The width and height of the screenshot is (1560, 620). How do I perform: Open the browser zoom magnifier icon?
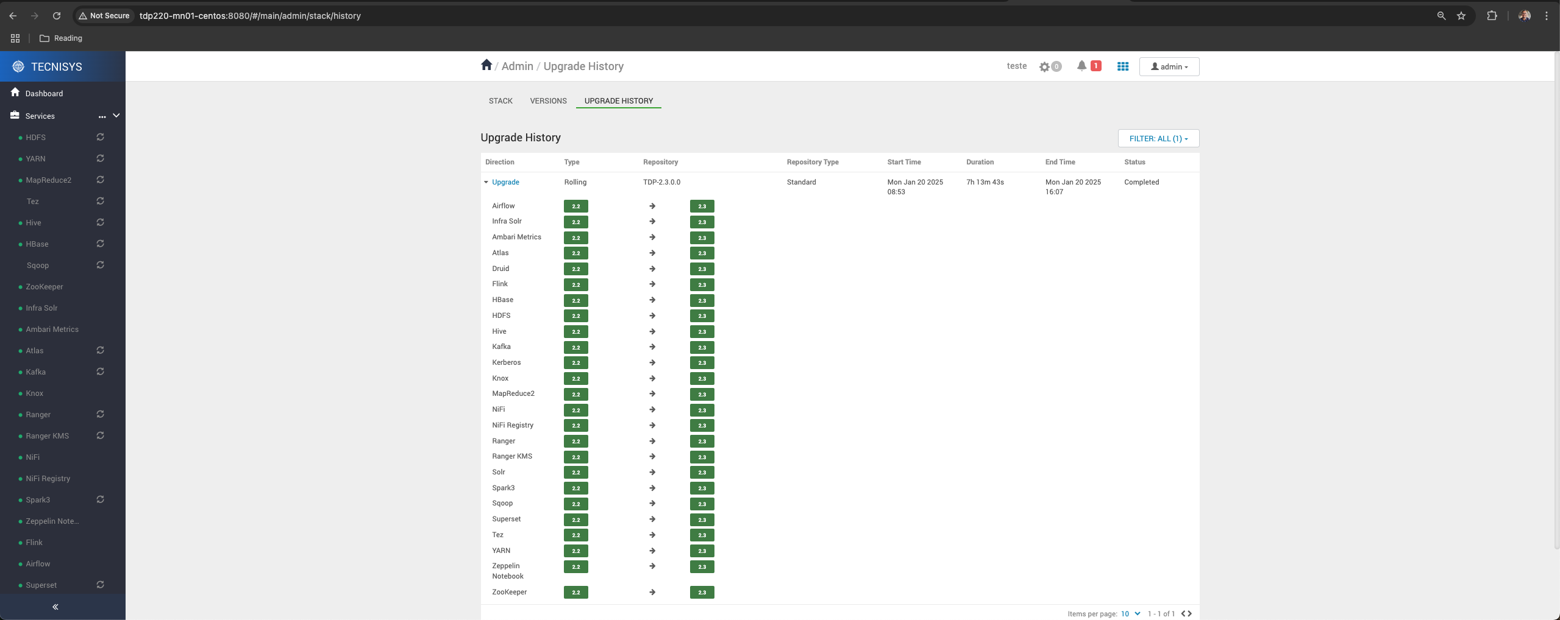(x=1441, y=16)
